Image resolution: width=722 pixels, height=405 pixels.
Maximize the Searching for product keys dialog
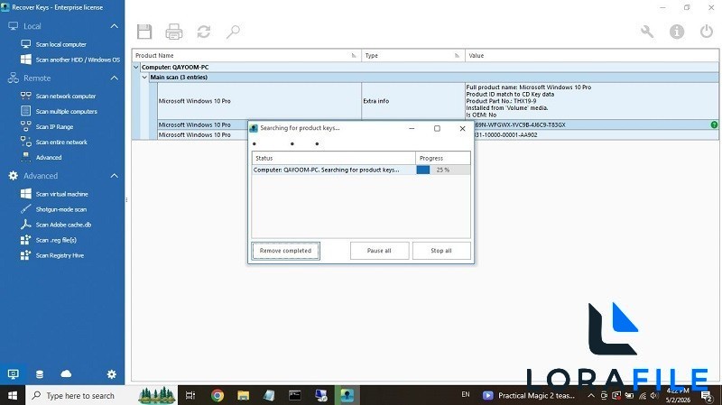437,128
